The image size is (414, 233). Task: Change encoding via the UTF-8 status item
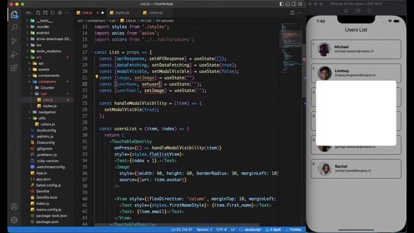(x=221, y=230)
